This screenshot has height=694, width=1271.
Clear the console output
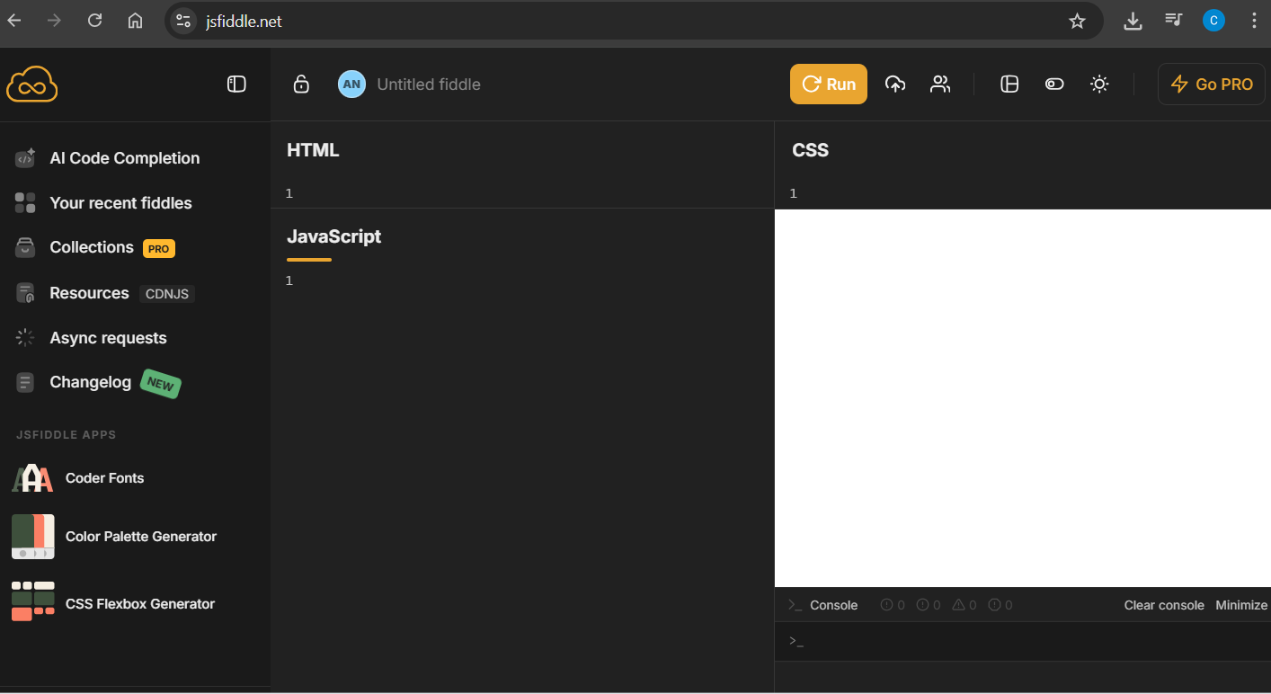1163,604
